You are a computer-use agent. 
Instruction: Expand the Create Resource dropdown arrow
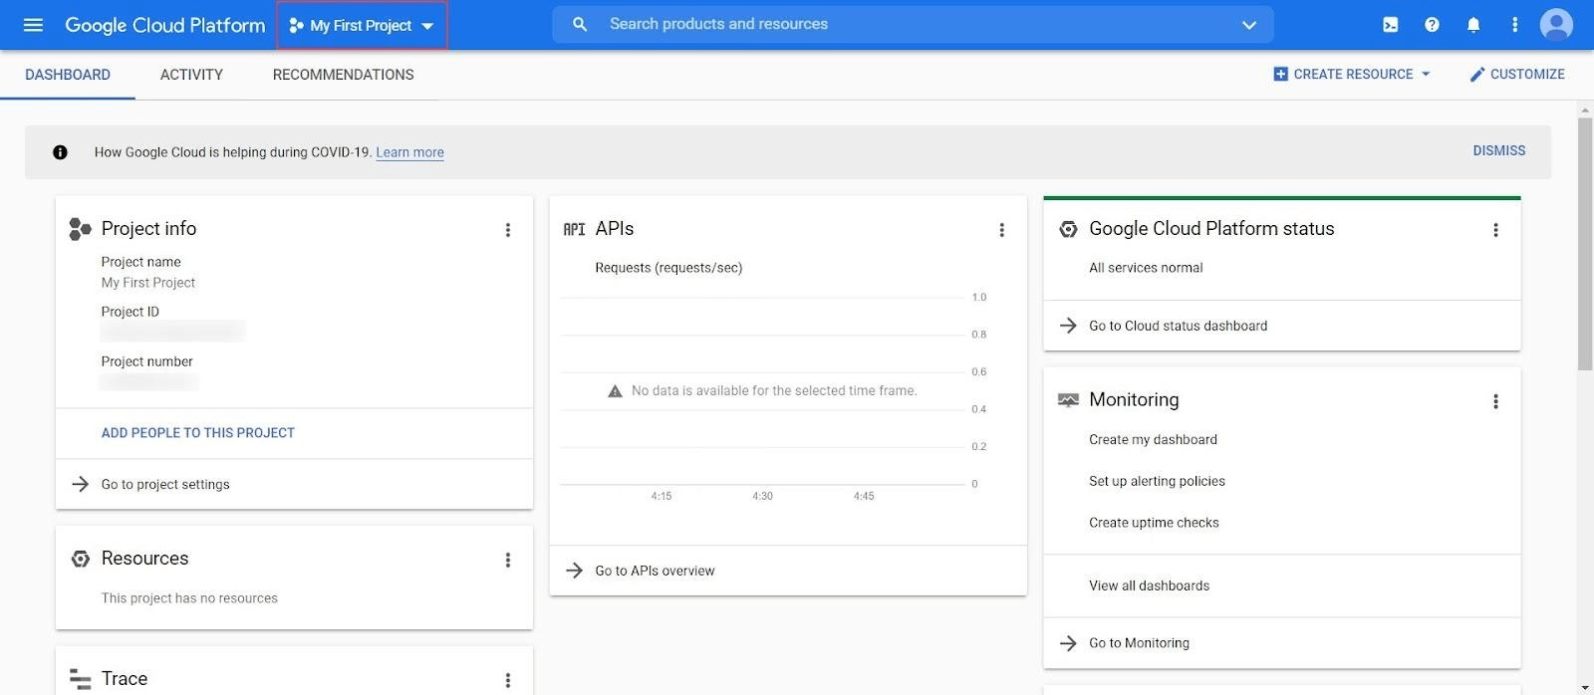1426,74
